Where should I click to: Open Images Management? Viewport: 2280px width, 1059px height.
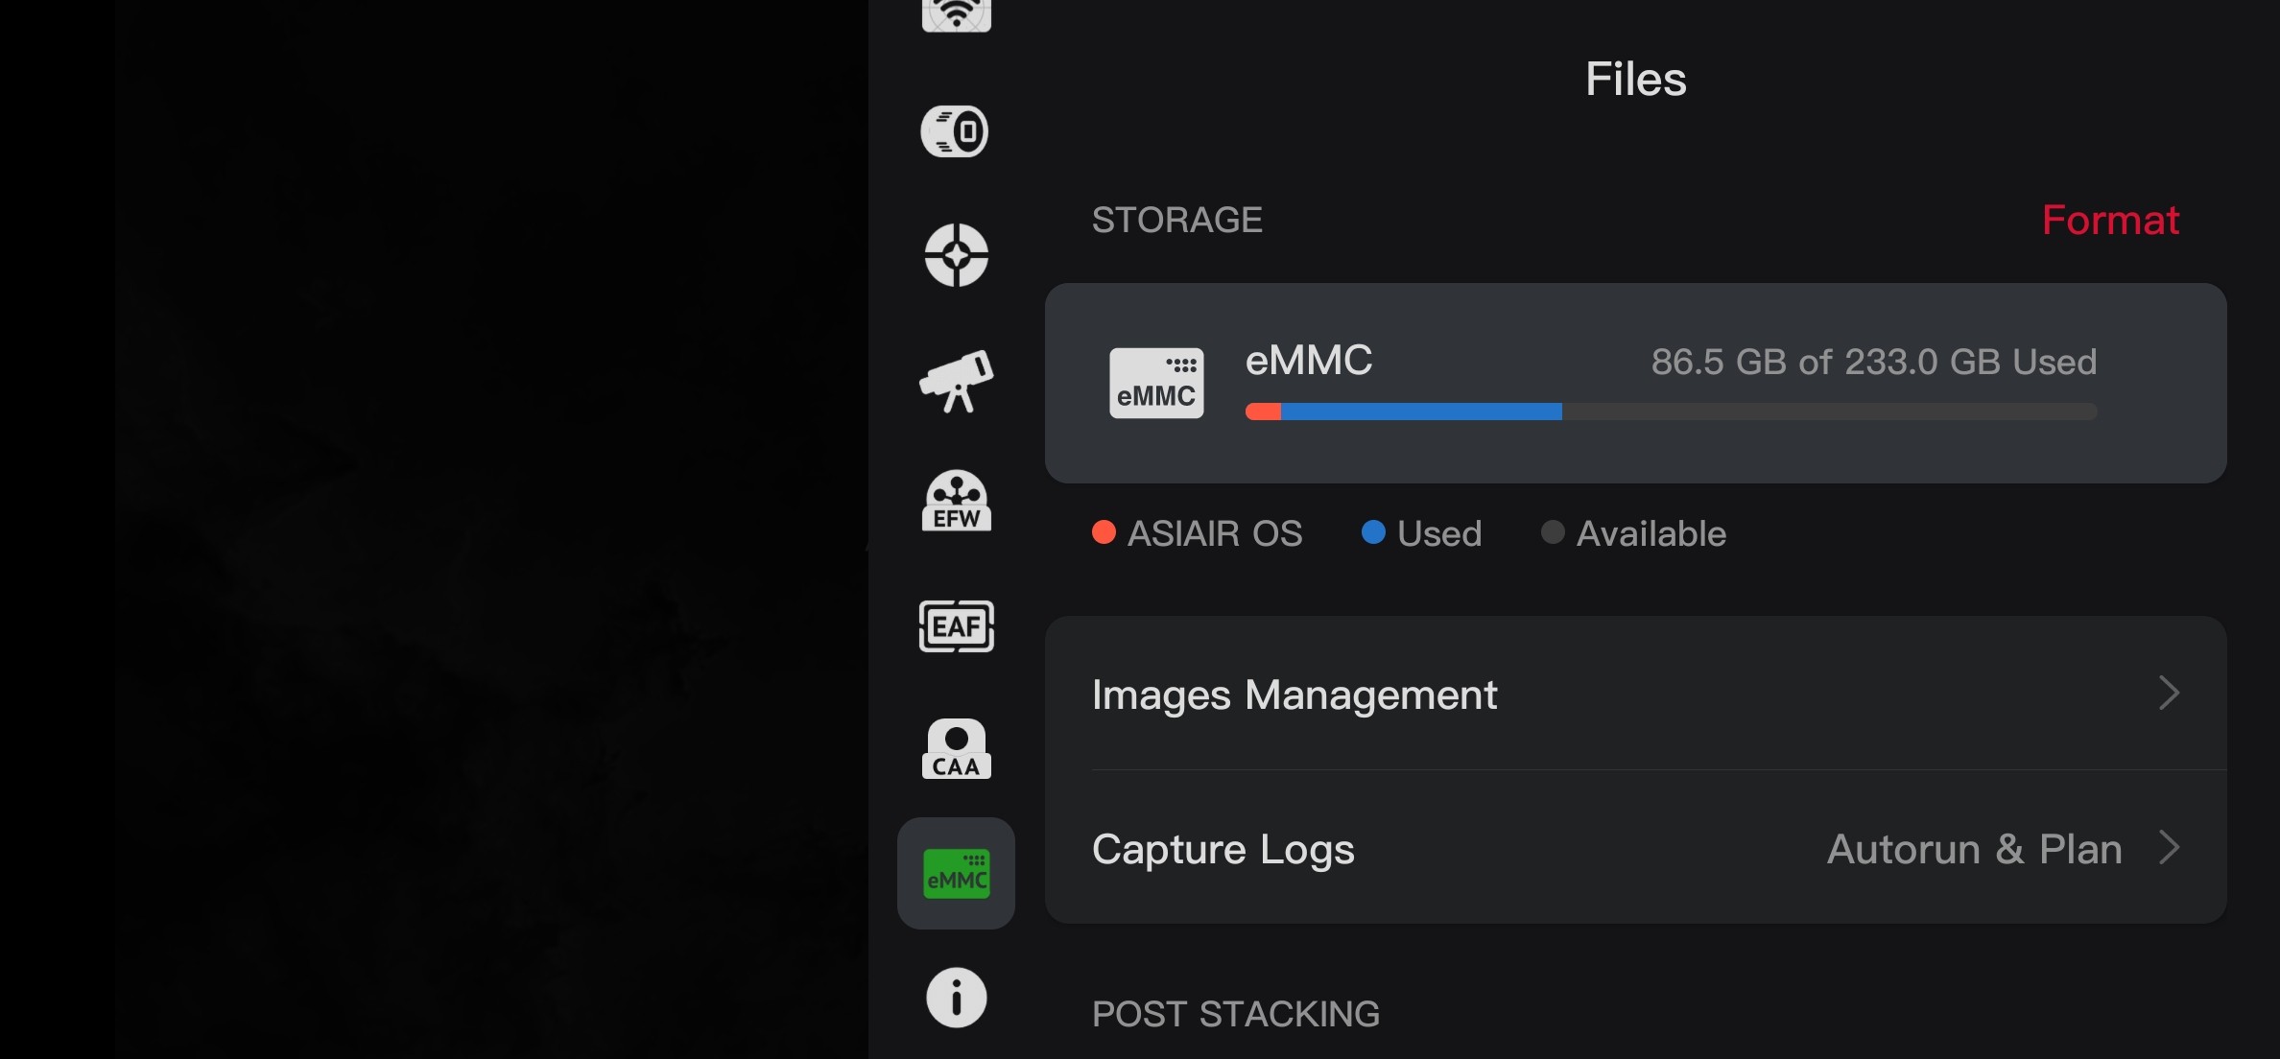1294,694
